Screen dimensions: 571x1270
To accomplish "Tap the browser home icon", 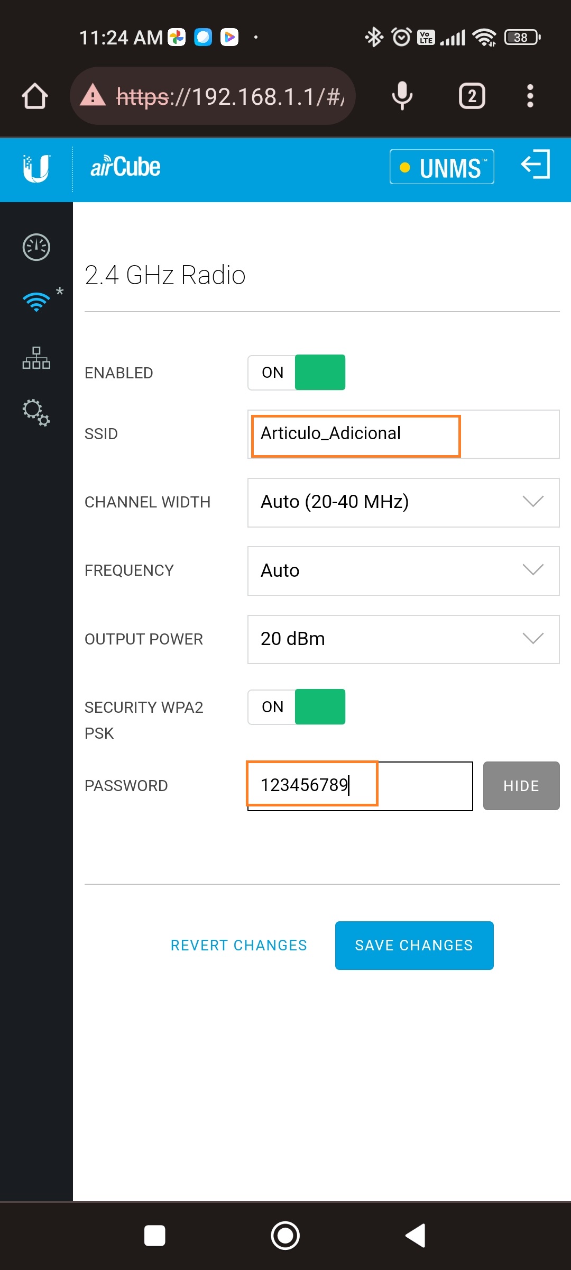I will pyautogui.click(x=35, y=96).
